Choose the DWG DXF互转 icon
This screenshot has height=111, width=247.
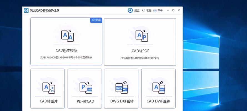point(122,88)
